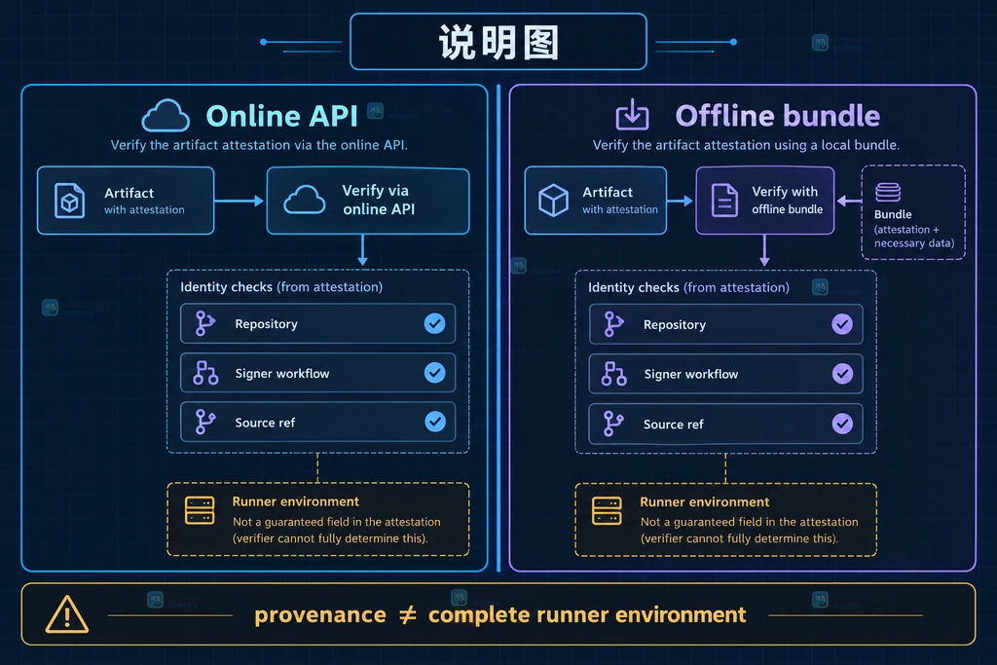Click Signer workflow icon in Online API checks
The image size is (997, 665).
click(x=205, y=373)
